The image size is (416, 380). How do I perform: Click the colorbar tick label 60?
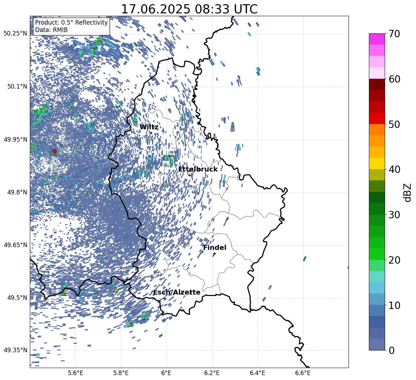point(394,79)
